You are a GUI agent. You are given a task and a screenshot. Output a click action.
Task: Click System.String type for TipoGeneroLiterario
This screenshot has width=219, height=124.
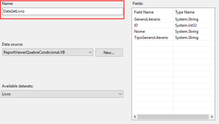[194, 38]
